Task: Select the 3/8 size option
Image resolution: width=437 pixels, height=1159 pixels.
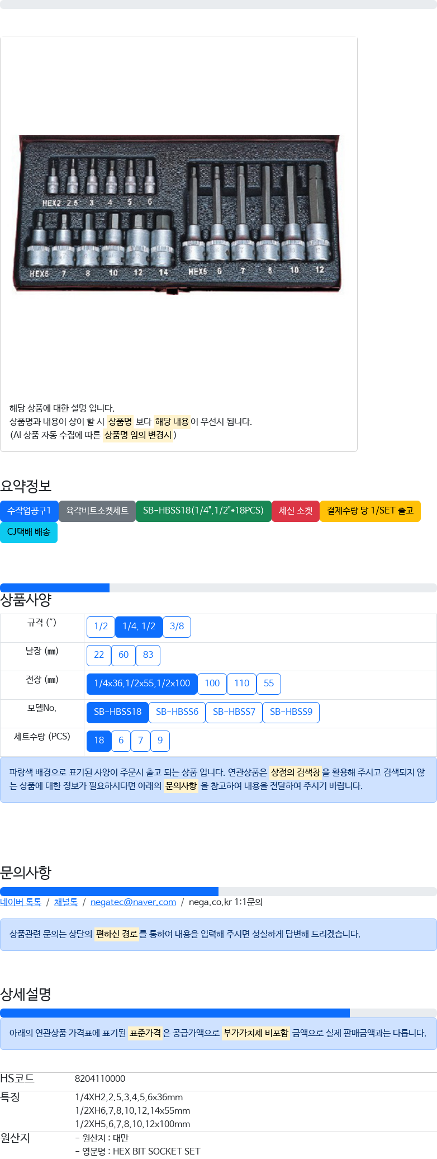Action: (177, 626)
